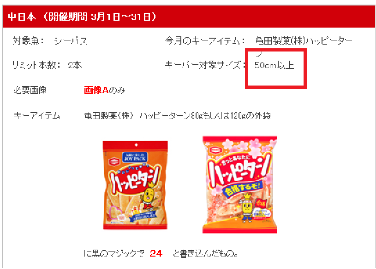Click the red 中日本 header banner
This screenshot has width=376, height=269.
click(189, 17)
